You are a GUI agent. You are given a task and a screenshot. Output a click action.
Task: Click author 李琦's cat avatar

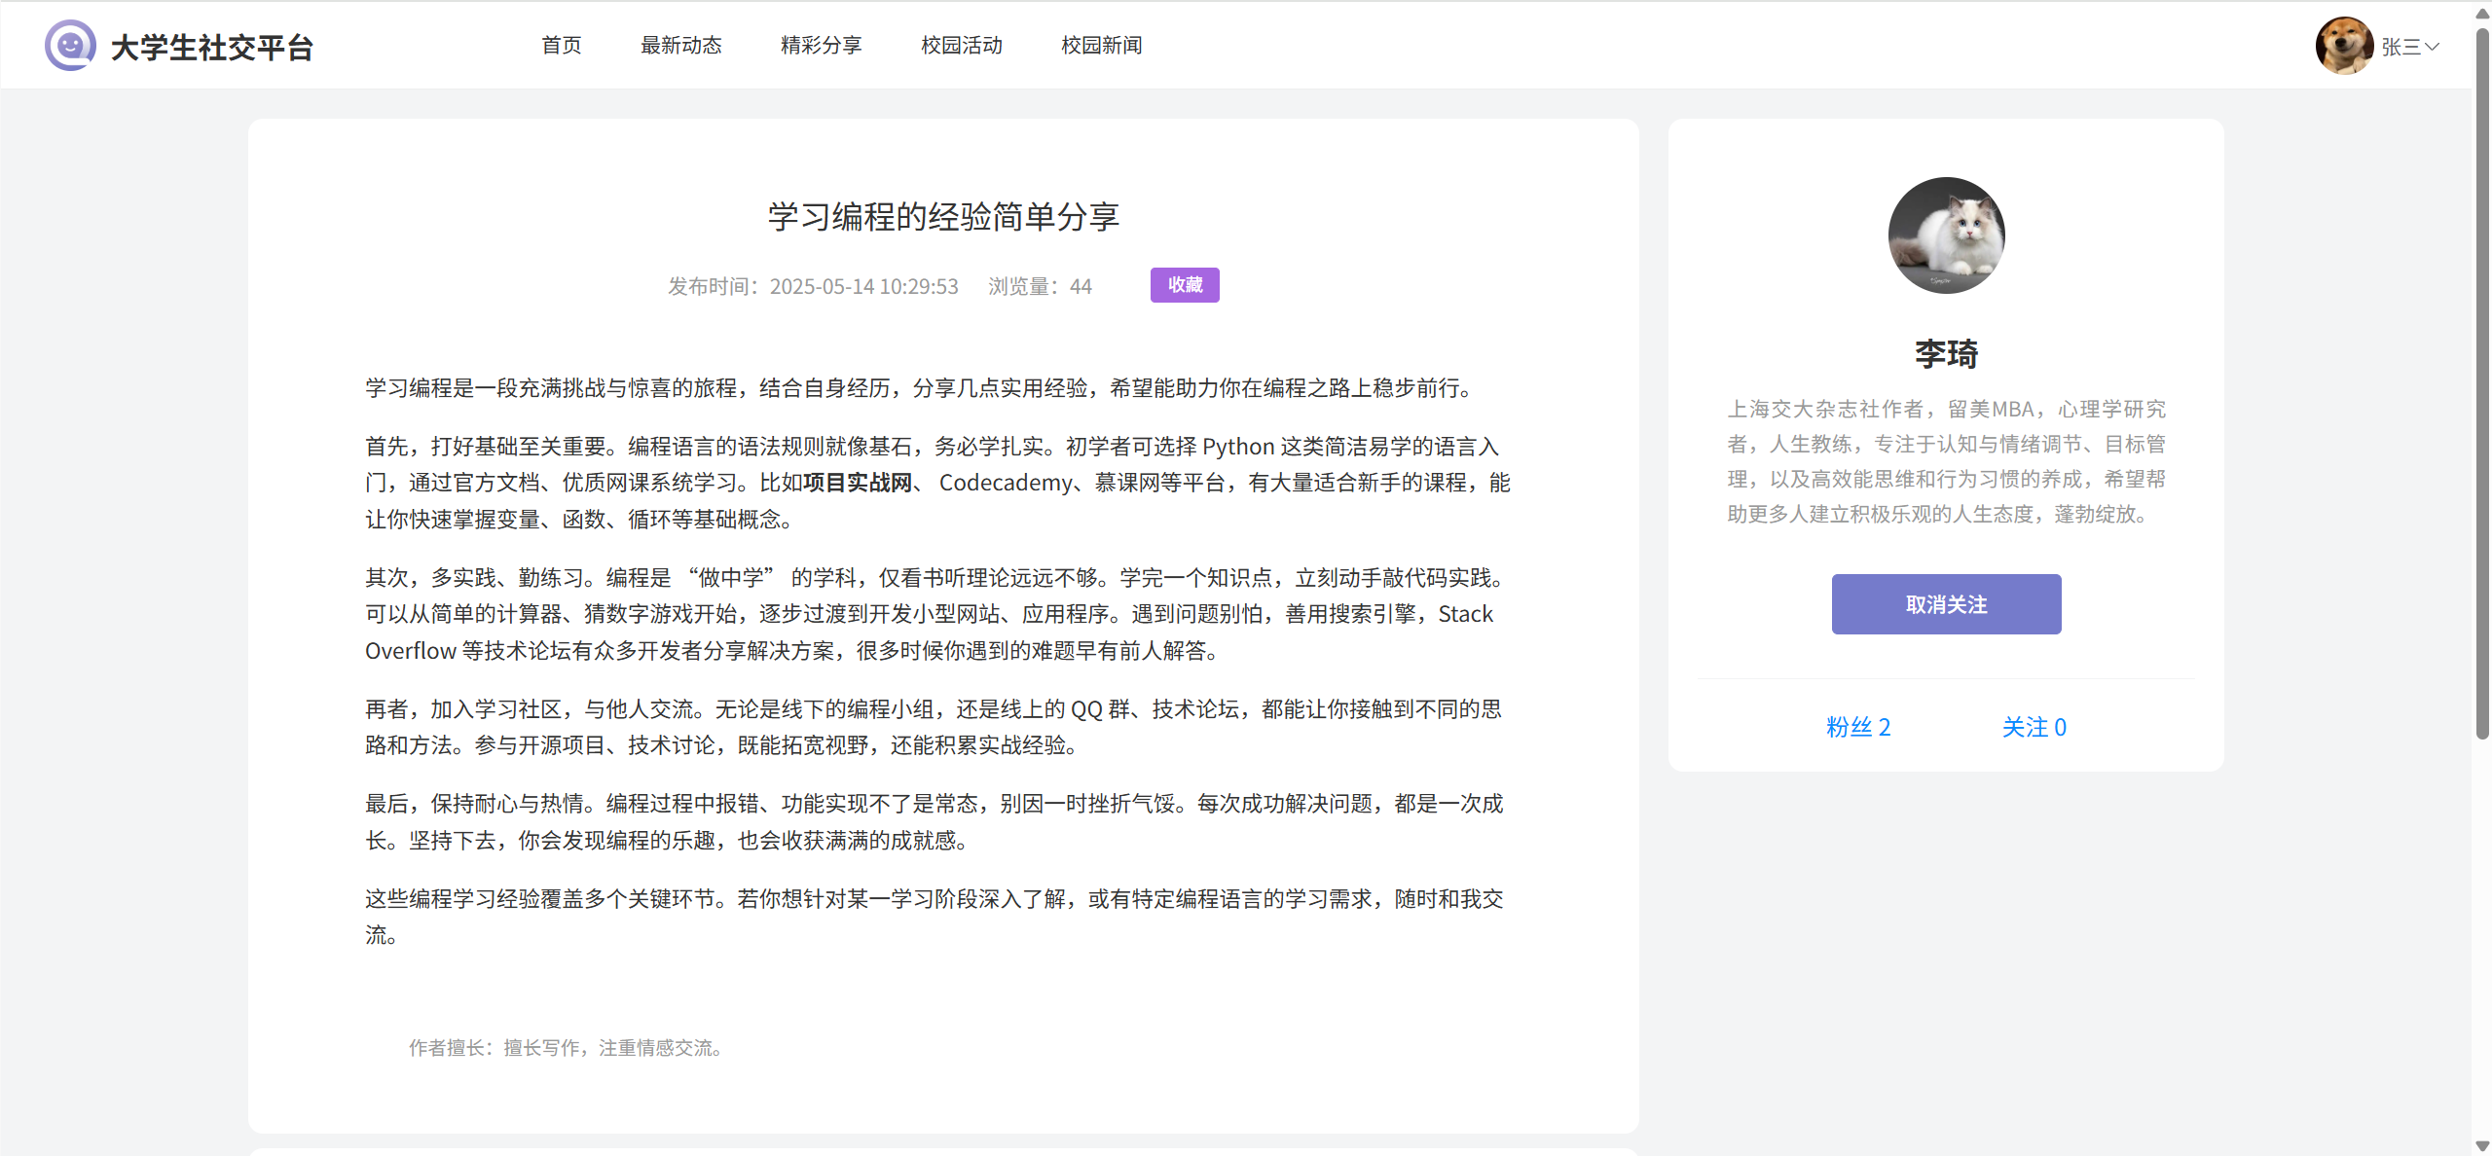(1946, 235)
